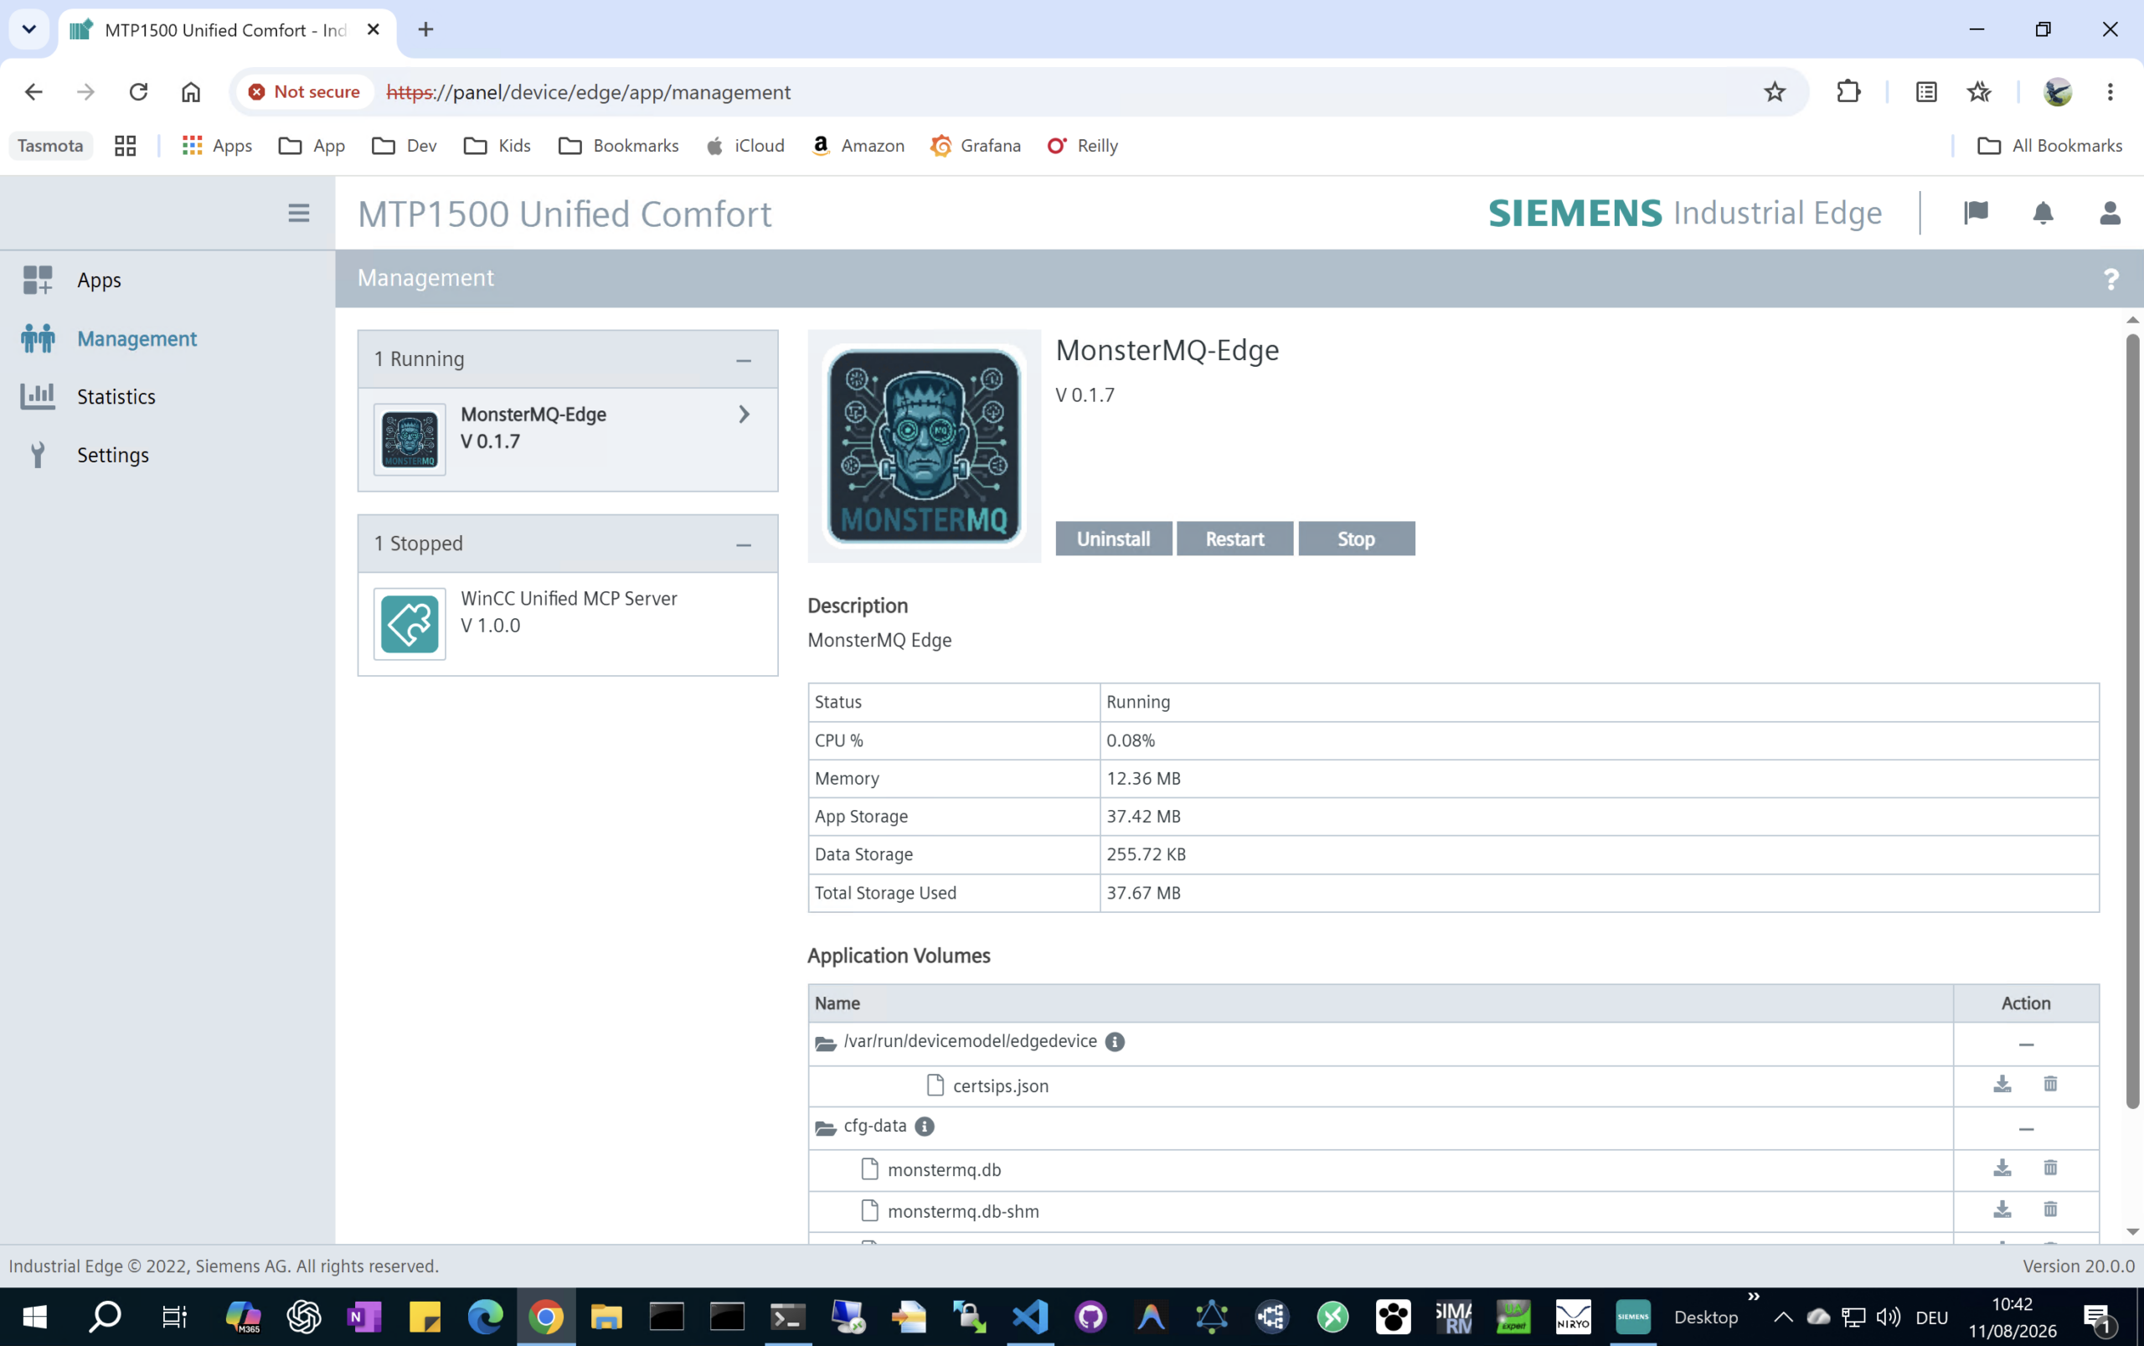
Task: Collapse the 1 Stopped group
Action: click(743, 544)
